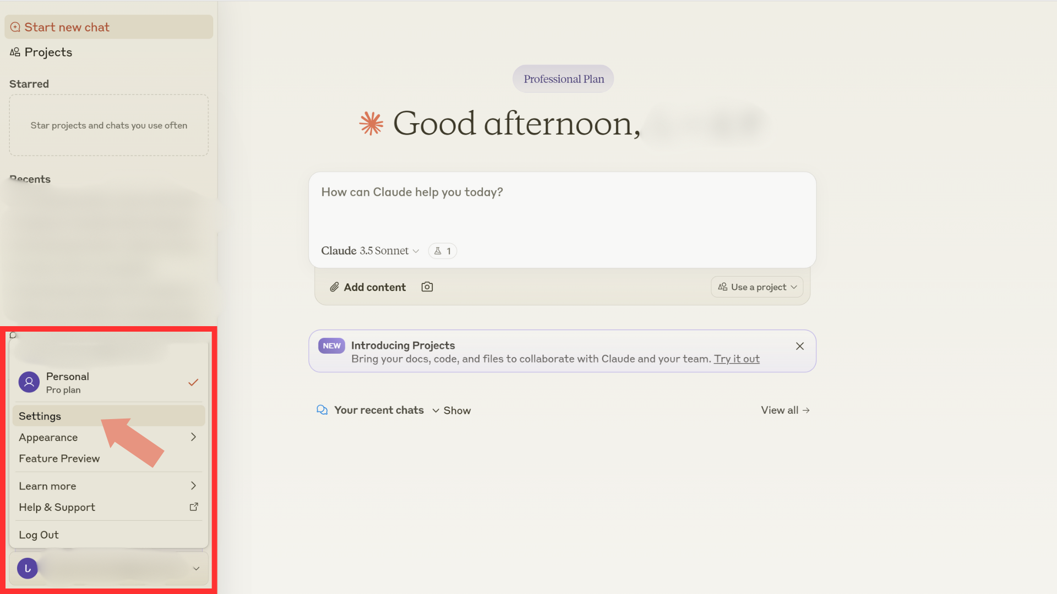Click the camera screenshot capture icon

tap(427, 287)
